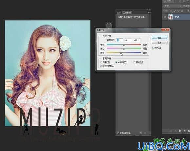Screen dimensions: 190x151
Task: Open the tool presets panel flyout menu
Action: (x=149, y=12)
